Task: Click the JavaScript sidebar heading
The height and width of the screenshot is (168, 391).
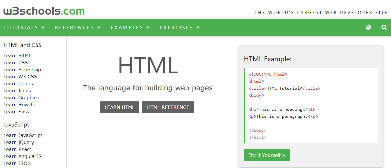Action: [x=16, y=125]
